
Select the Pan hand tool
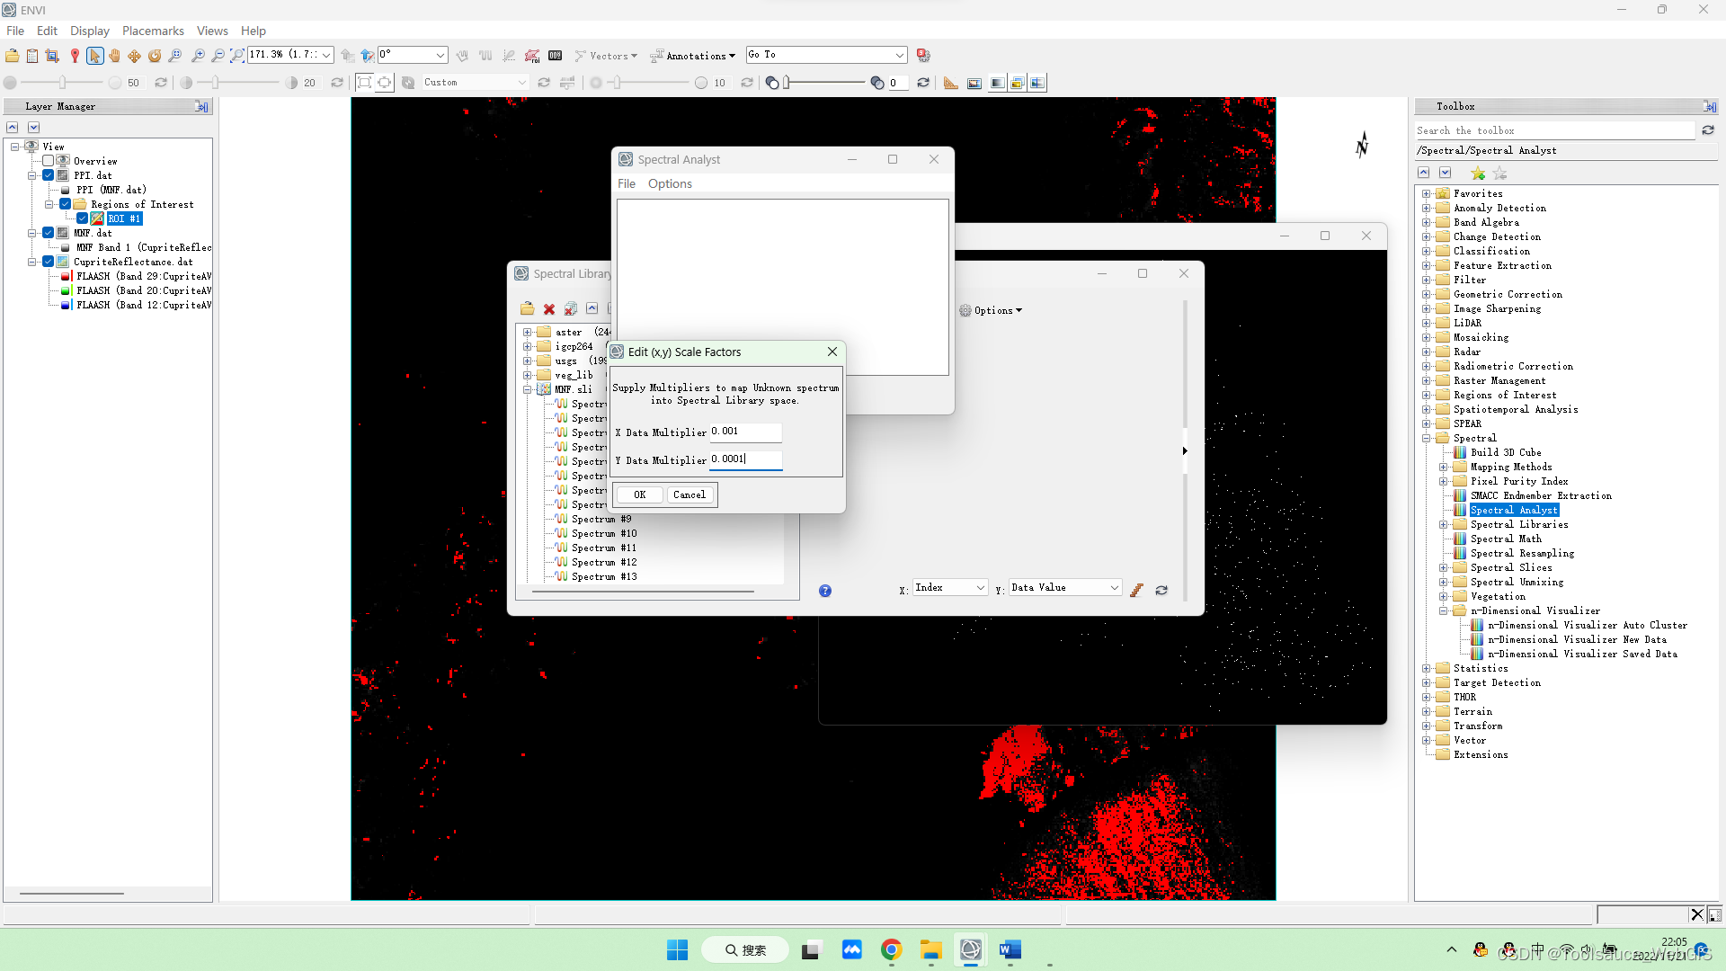[x=114, y=56]
